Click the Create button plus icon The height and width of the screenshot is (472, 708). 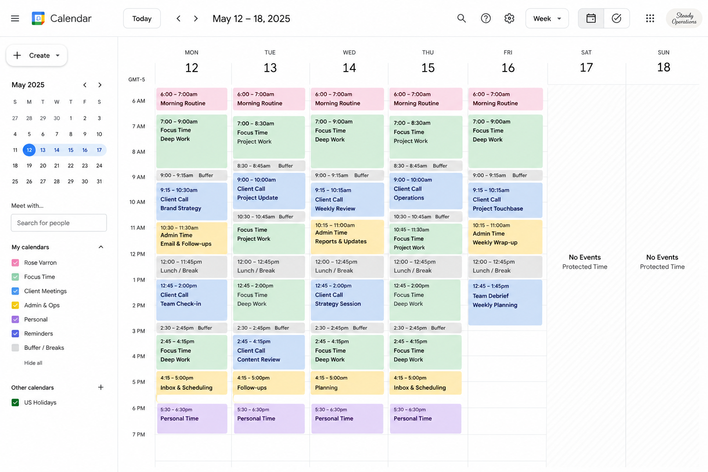pos(17,55)
